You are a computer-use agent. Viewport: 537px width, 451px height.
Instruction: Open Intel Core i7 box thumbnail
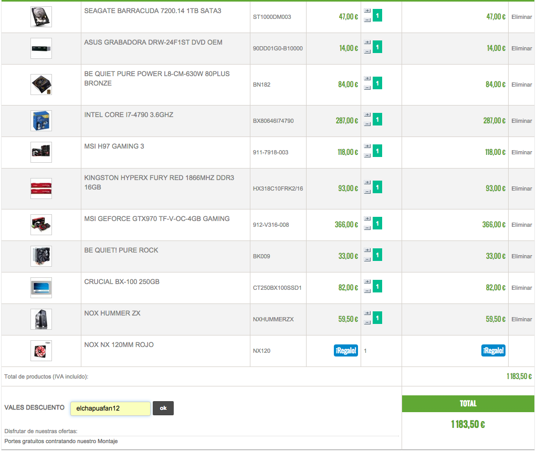click(41, 121)
